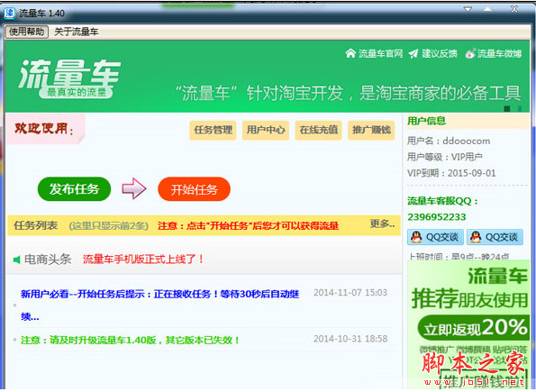
Task: Click the 2014-11-07 15:03 timestamp
Action: pyautogui.click(x=350, y=293)
